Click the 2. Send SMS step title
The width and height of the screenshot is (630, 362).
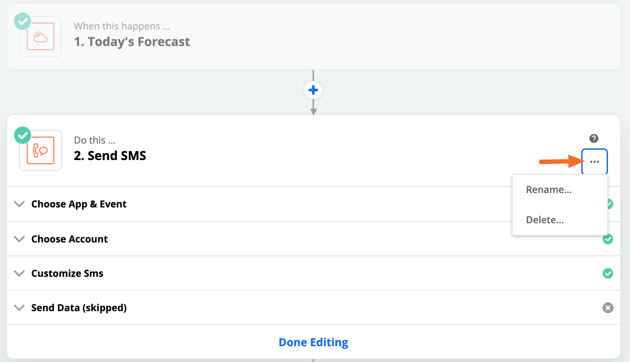[x=110, y=156]
